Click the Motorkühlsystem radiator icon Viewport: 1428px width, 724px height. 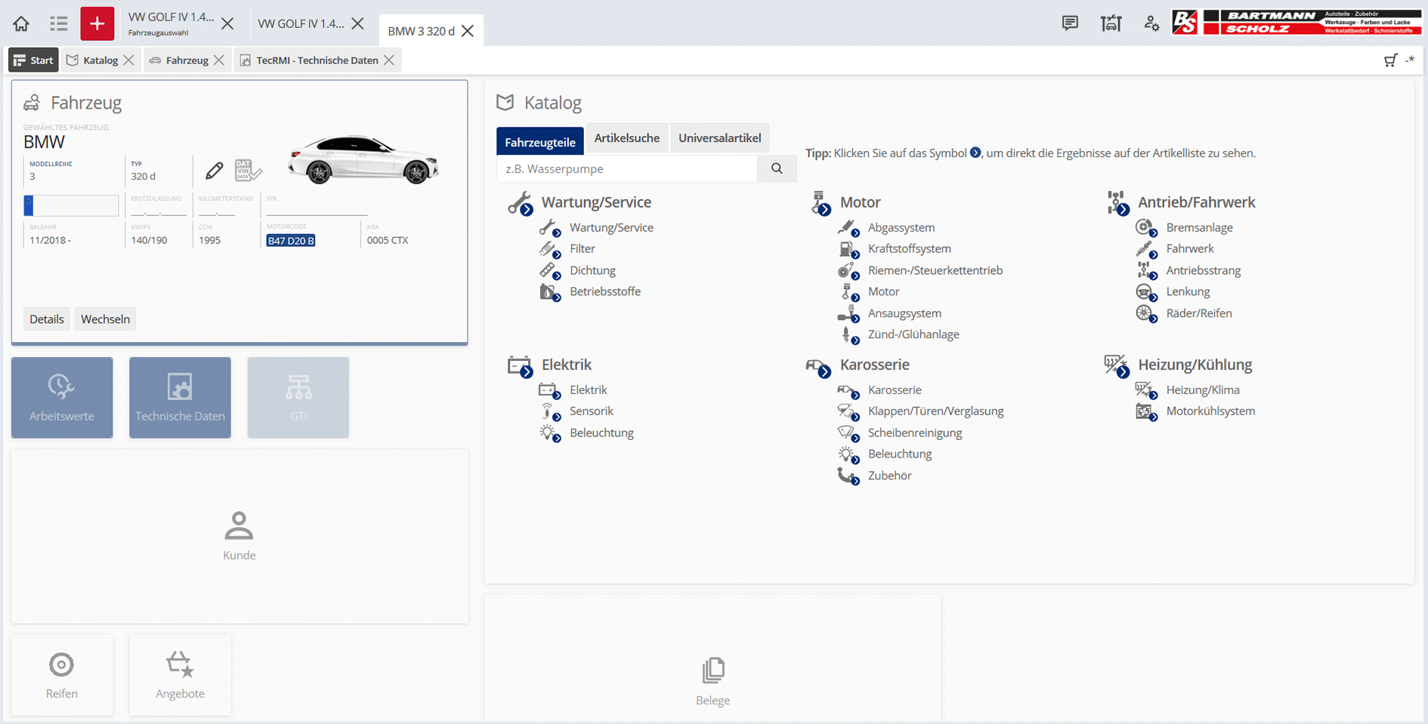point(1146,411)
